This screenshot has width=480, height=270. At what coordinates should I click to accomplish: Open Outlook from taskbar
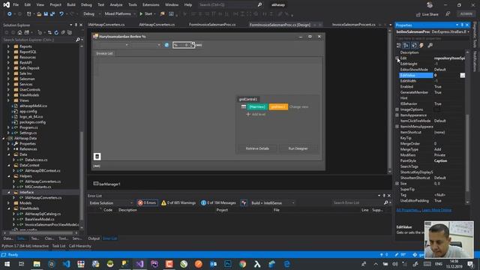[213, 264]
